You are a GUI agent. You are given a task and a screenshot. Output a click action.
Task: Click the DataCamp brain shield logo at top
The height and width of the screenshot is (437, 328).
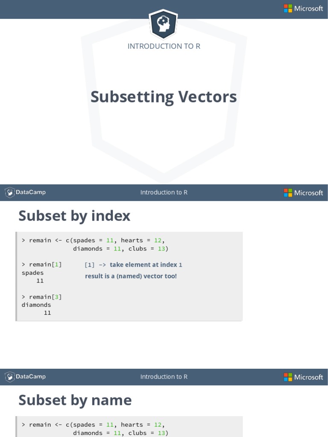[163, 24]
